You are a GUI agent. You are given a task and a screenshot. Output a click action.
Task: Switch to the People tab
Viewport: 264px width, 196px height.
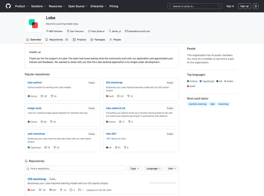click(x=115, y=40)
